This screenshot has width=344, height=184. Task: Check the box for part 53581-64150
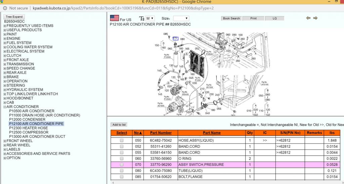122,152
